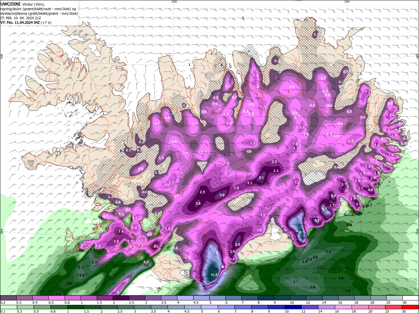Click the light periwinkle 4 snow legend swatch

pyautogui.click(x=185, y=298)
